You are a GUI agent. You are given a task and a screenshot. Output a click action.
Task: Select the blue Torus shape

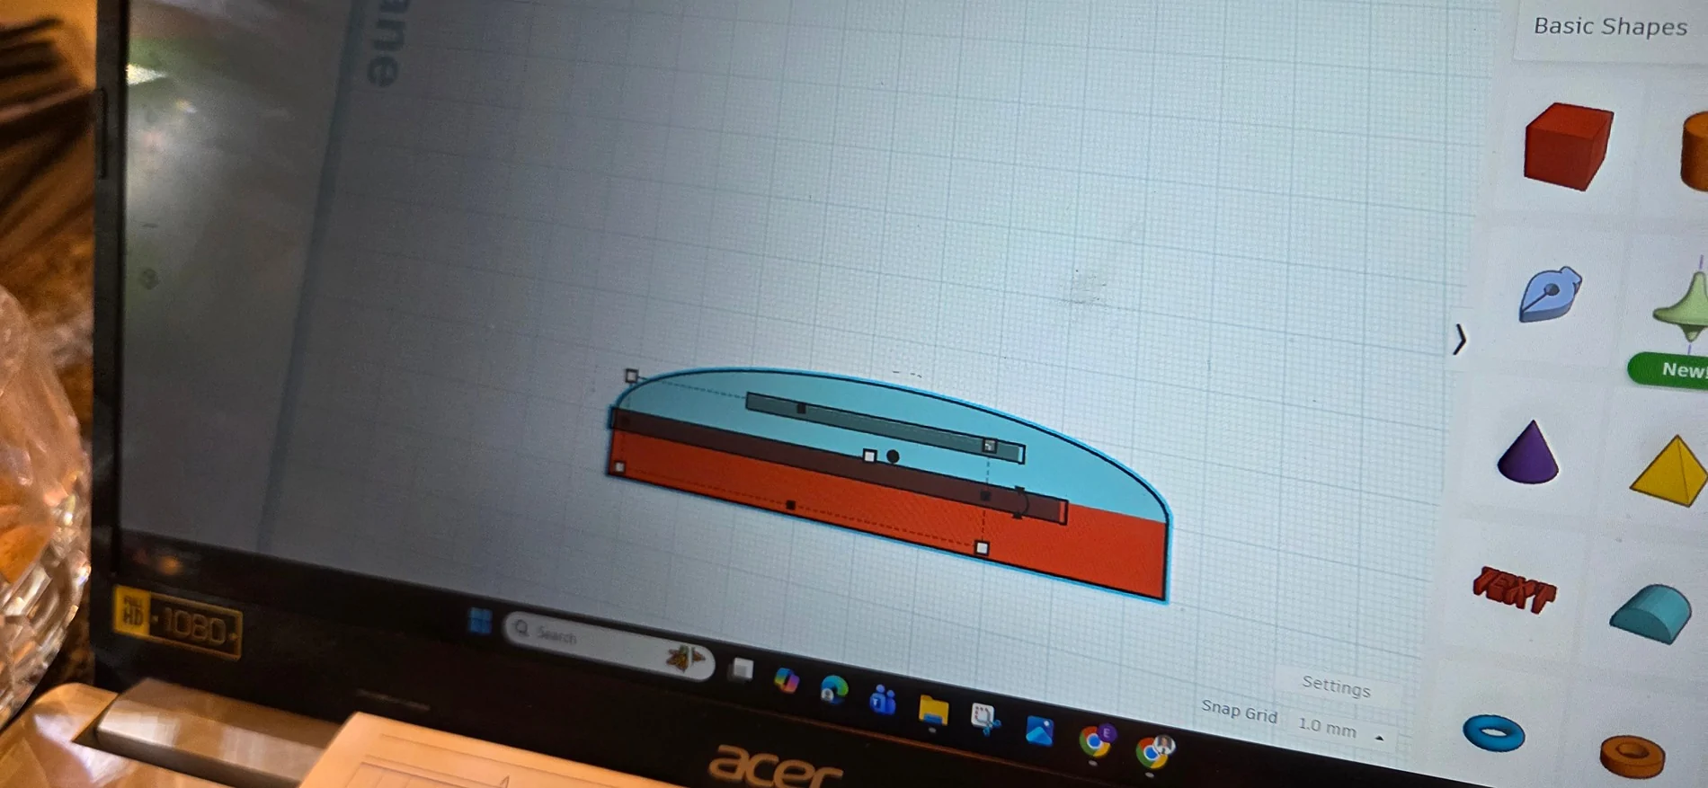tap(1494, 732)
